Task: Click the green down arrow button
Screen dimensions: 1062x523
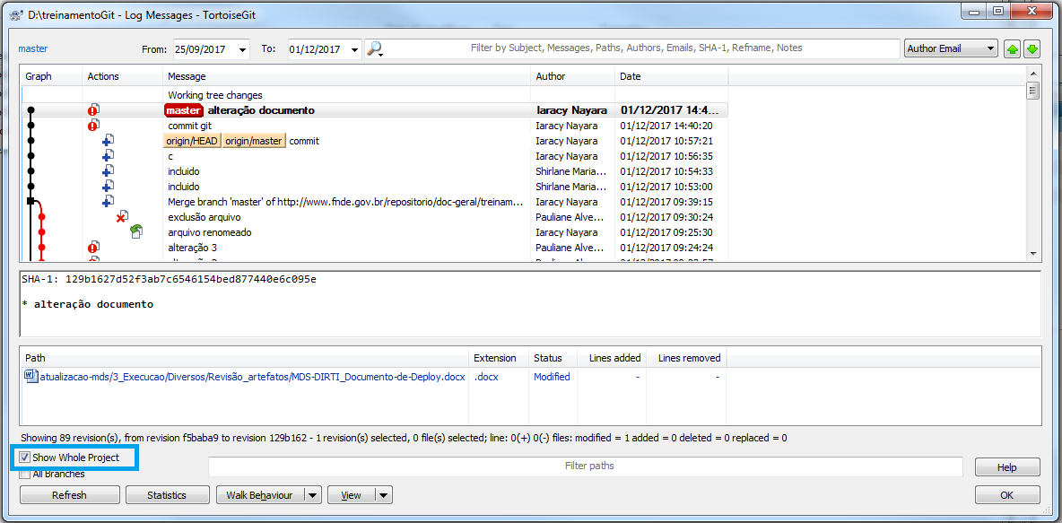Action: tap(1032, 48)
